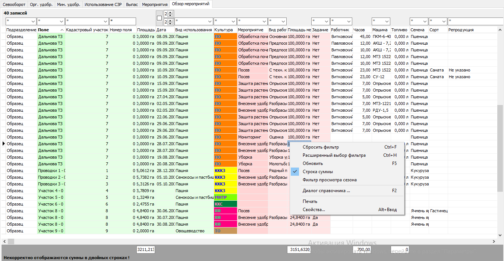Go to the Использование СЗР tab
The height and width of the screenshot is (261, 504).
[x=103, y=4]
